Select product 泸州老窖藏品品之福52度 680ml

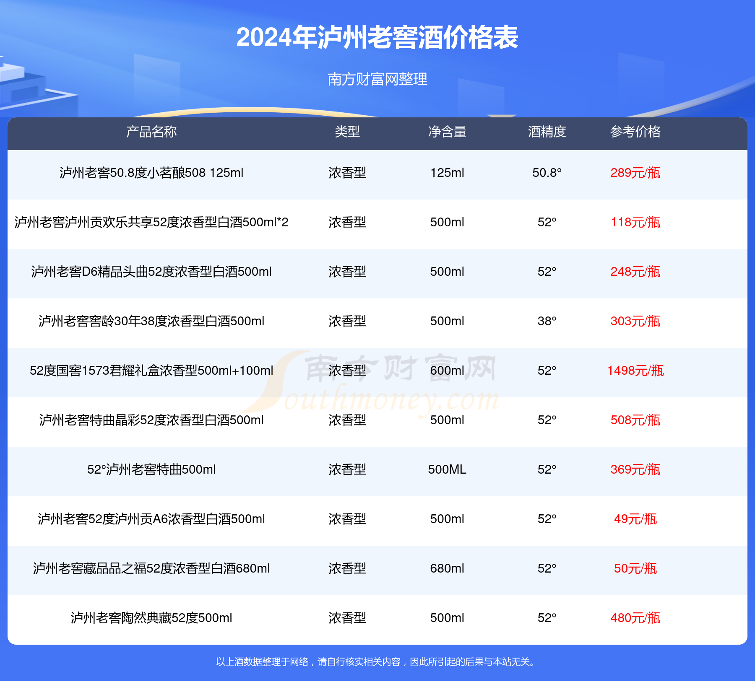click(151, 568)
